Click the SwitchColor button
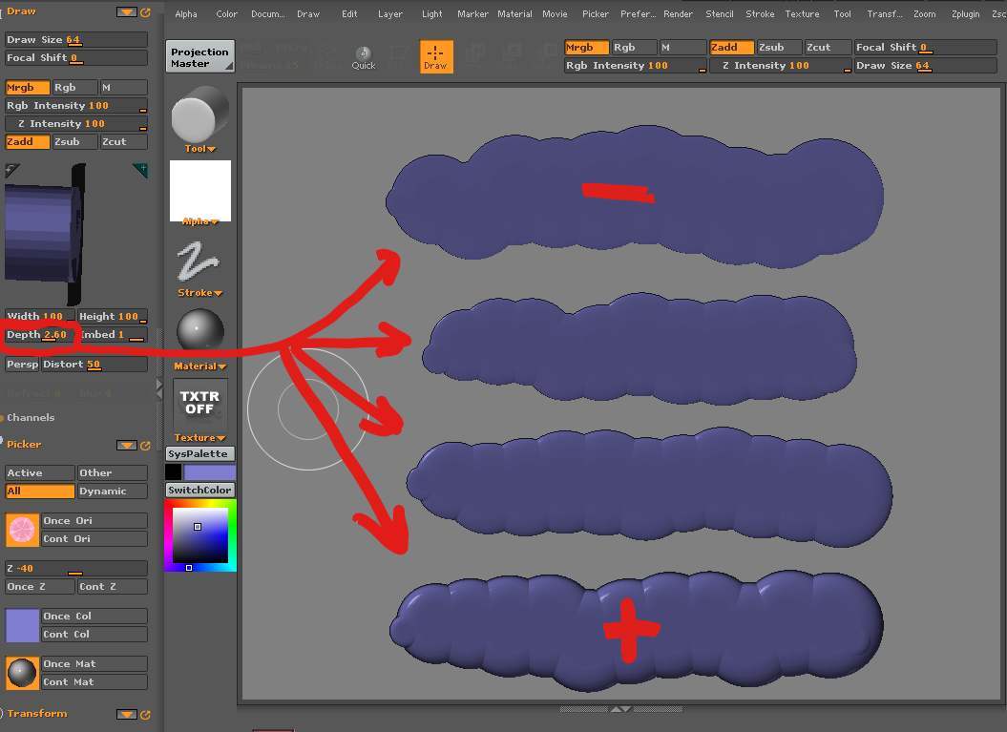Screen dimensions: 1007x732 [x=199, y=490]
